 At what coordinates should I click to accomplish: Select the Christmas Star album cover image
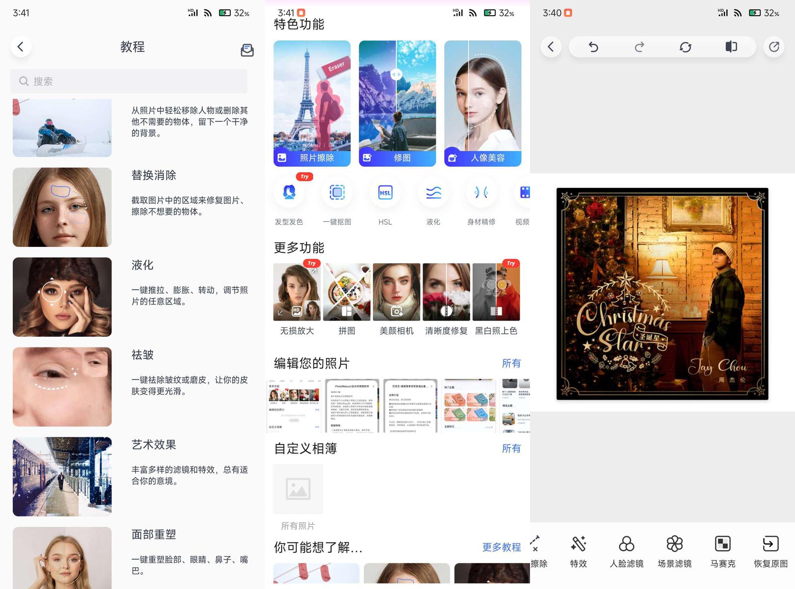point(662,294)
